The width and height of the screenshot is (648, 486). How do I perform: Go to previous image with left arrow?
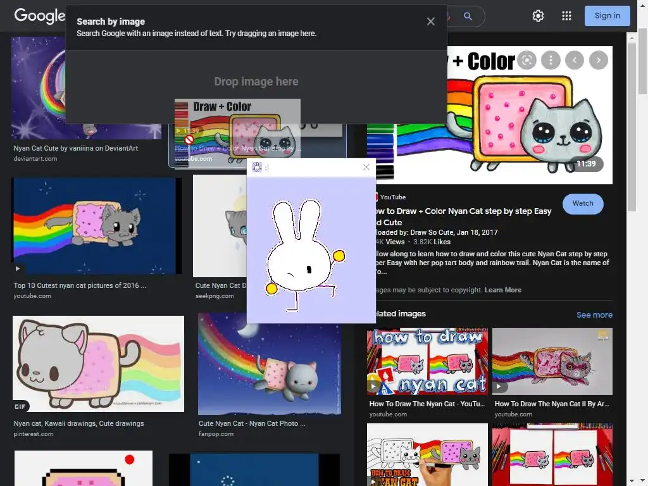click(x=575, y=60)
